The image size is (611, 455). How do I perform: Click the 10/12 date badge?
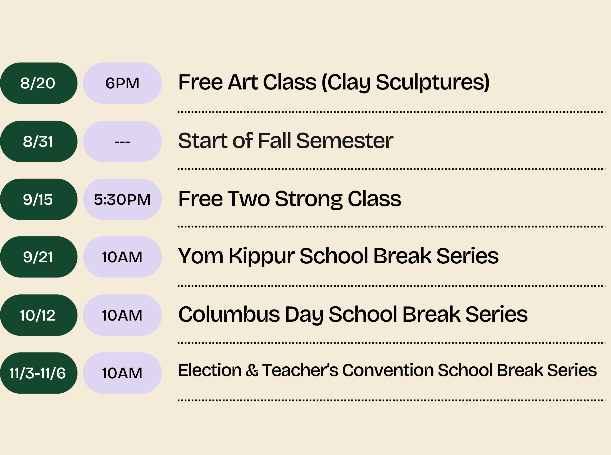pyautogui.click(x=39, y=315)
